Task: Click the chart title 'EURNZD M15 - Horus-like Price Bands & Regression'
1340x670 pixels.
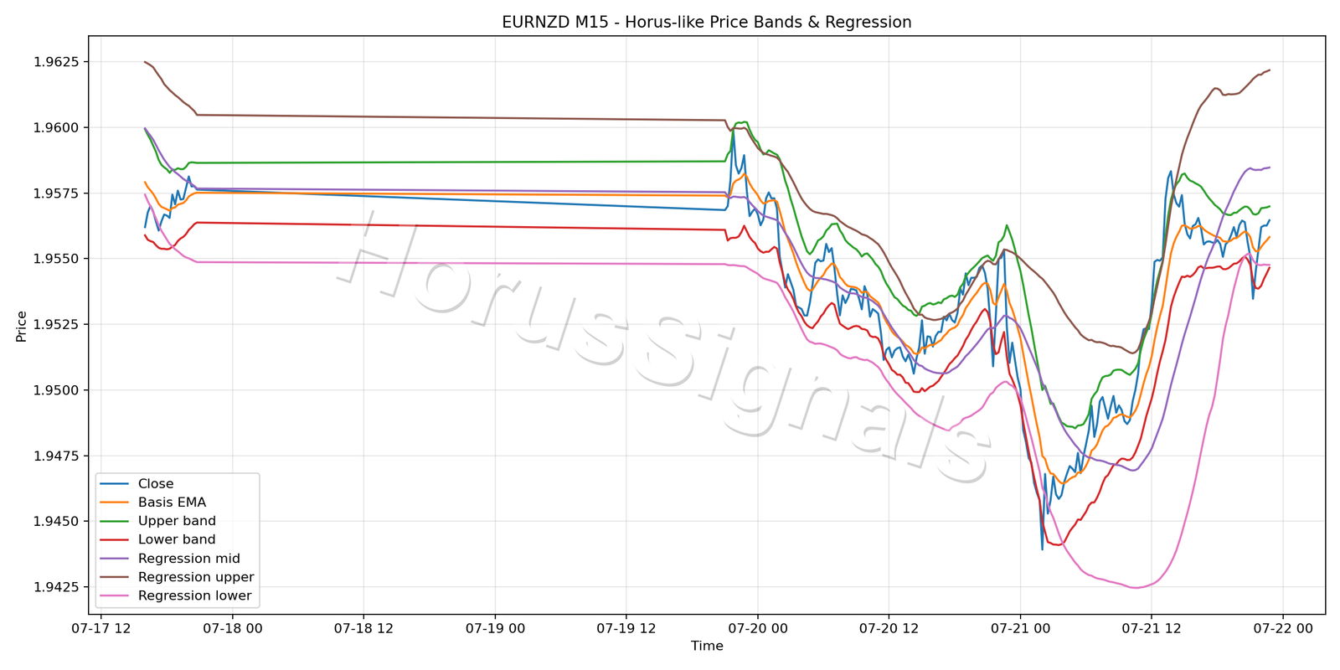Action: click(707, 23)
